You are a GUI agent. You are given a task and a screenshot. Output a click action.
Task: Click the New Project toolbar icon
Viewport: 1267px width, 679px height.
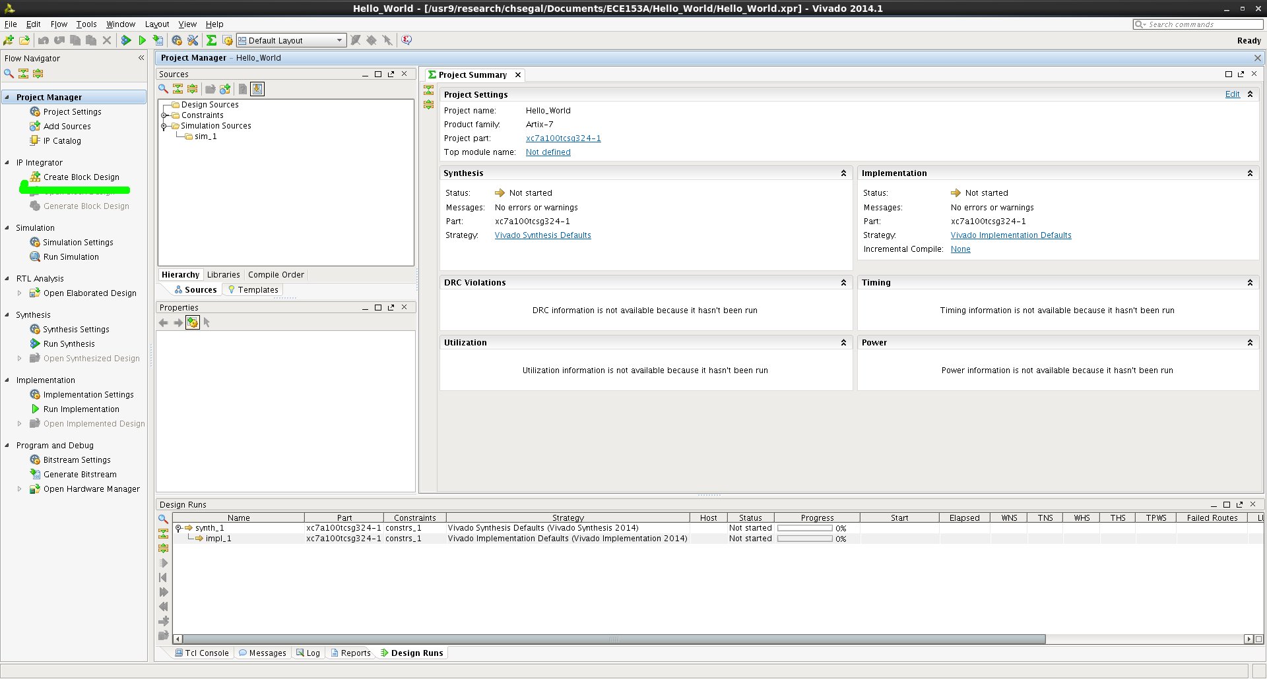9,40
